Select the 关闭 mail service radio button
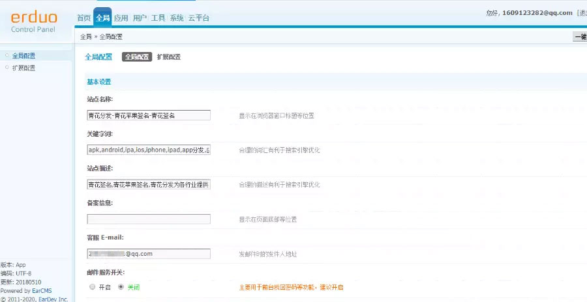 click(120, 287)
